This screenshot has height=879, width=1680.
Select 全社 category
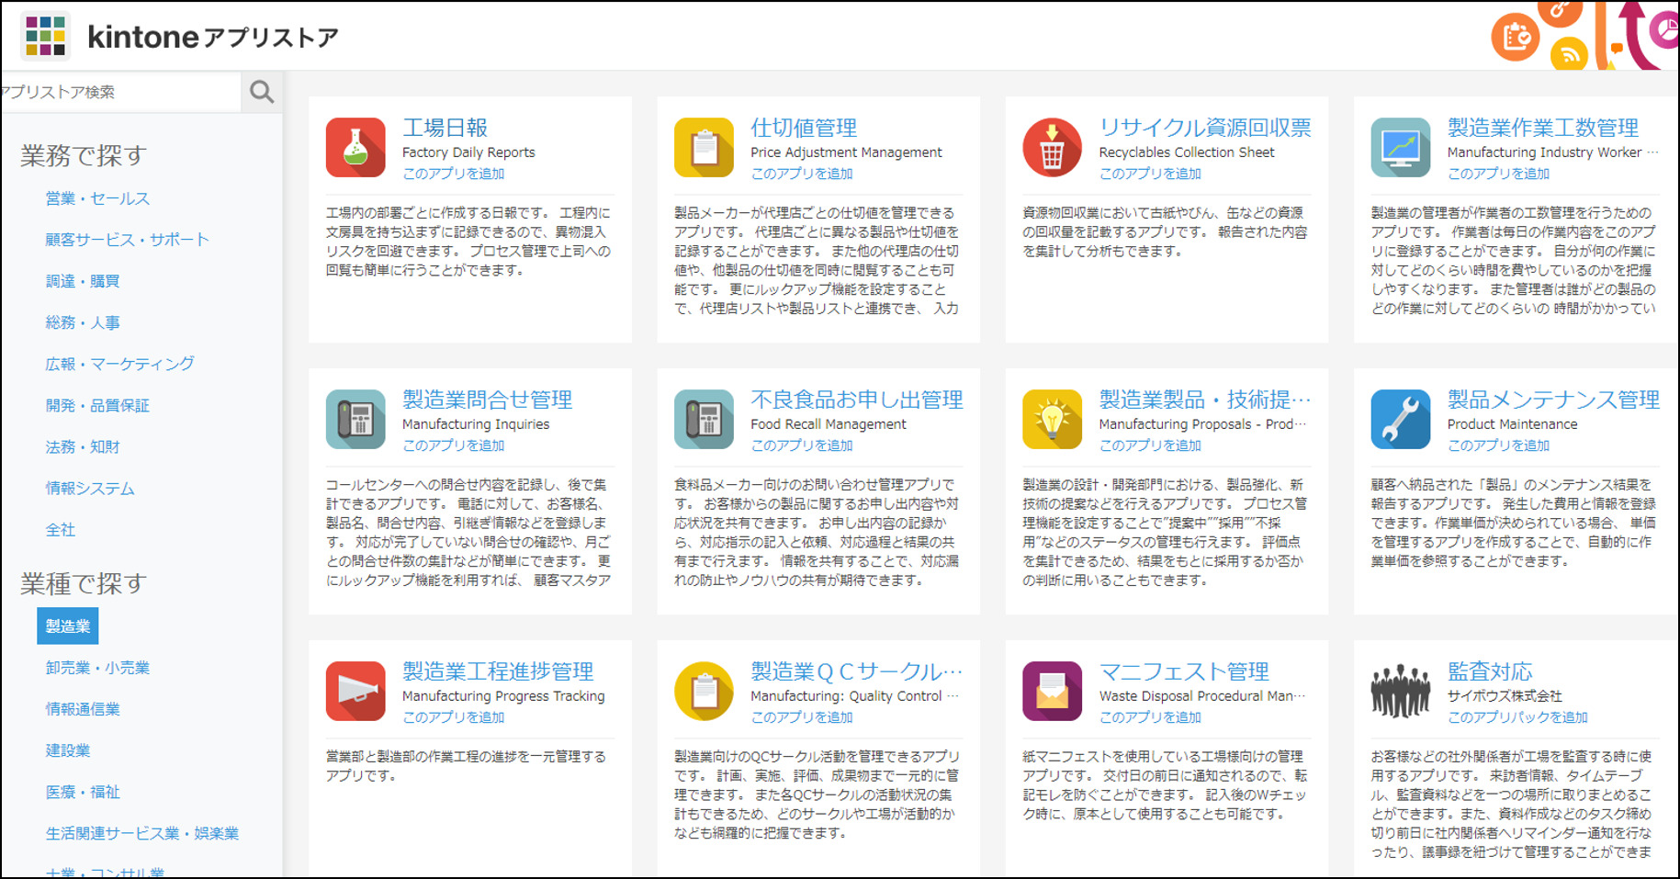(x=61, y=530)
